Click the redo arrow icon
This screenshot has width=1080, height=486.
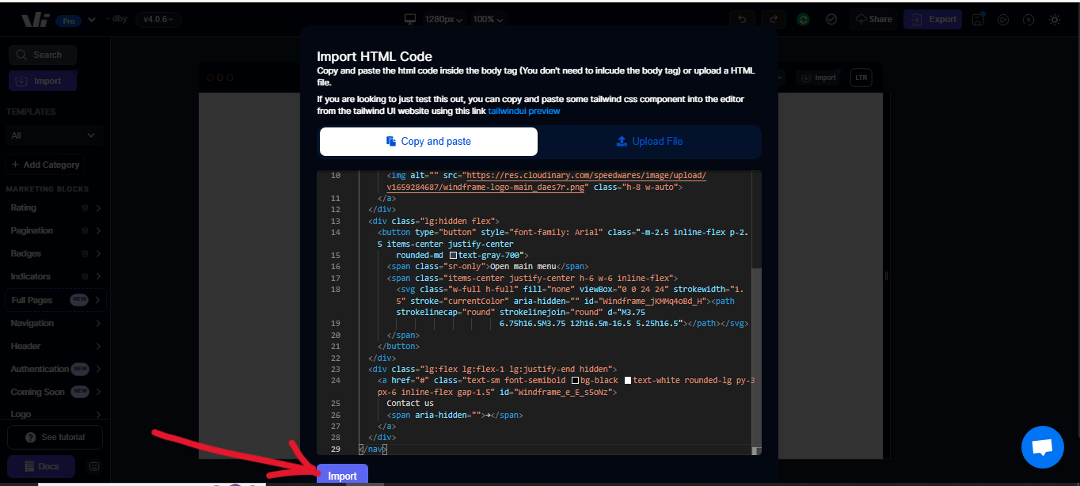(773, 18)
